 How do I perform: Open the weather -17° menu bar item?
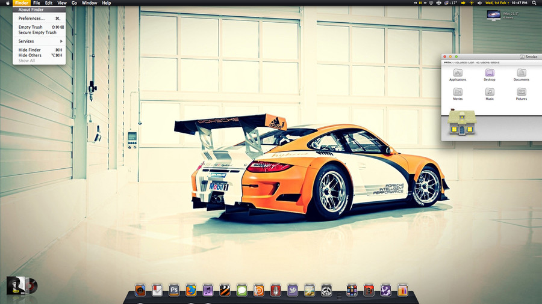tap(450, 3)
